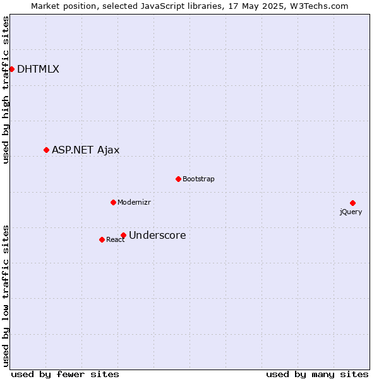Select the DHTMLX label text
The width and height of the screenshot is (379, 379).
[38, 69]
